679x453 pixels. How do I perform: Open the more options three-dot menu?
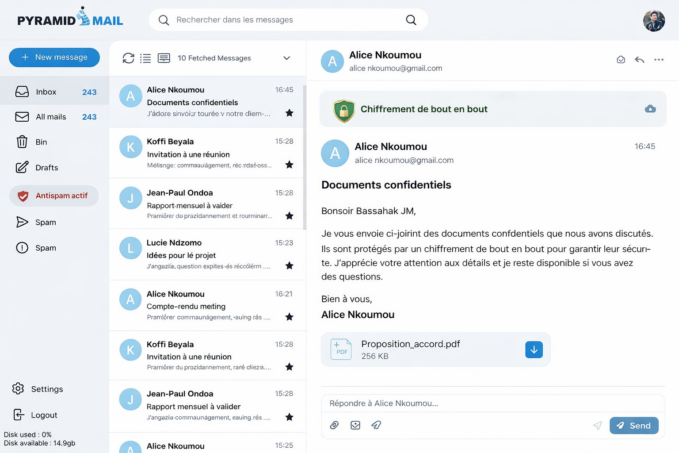pyautogui.click(x=659, y=60)
